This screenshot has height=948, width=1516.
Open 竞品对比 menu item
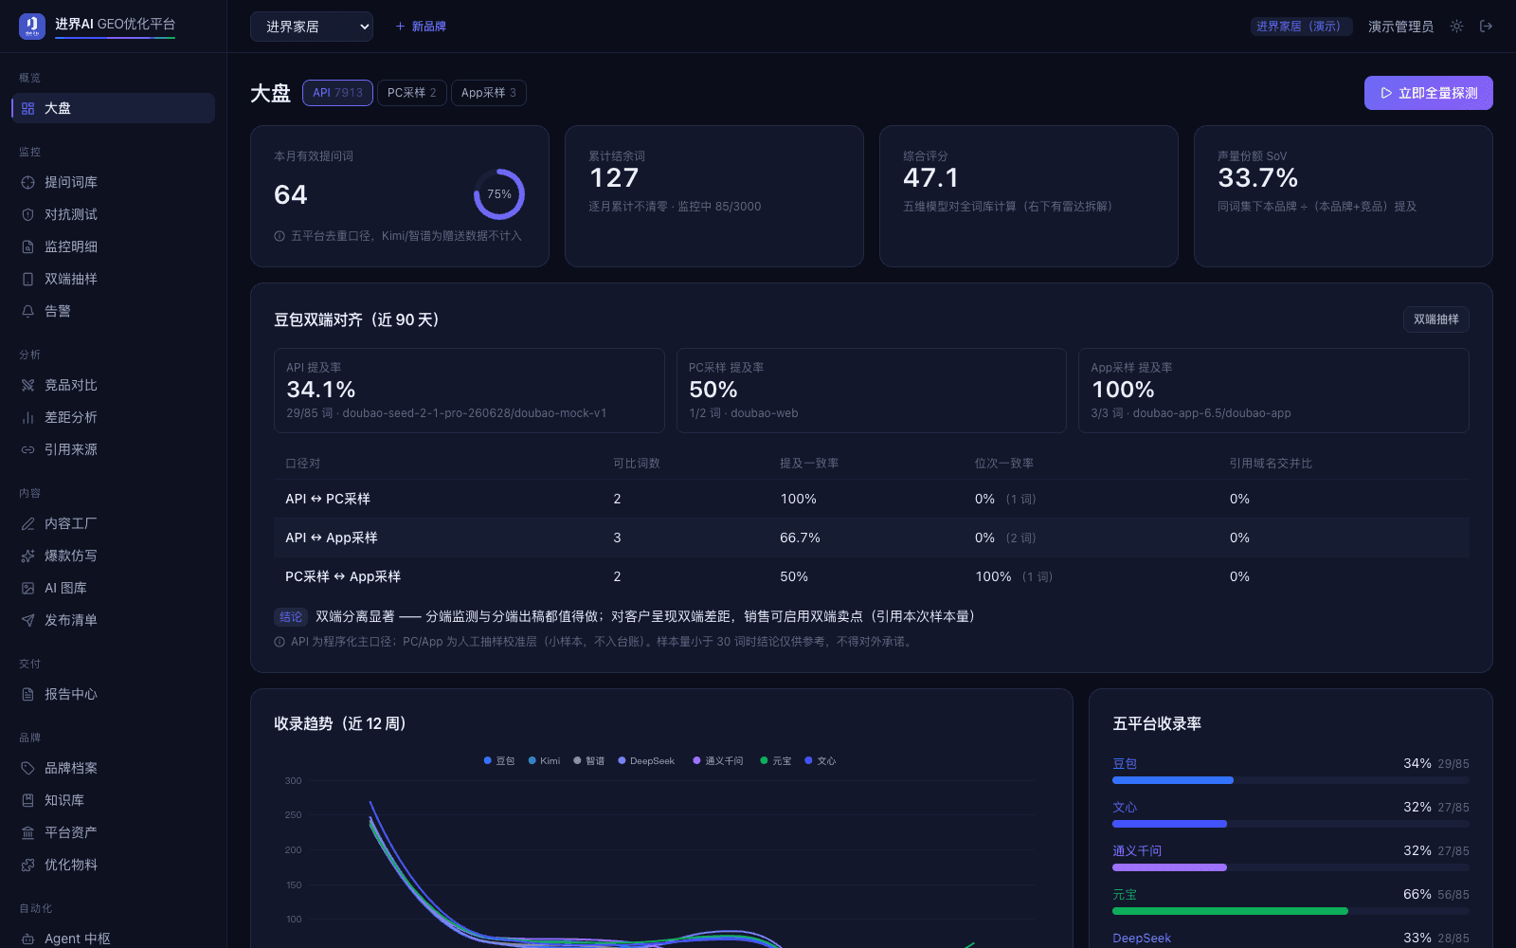tap(114, 385)
